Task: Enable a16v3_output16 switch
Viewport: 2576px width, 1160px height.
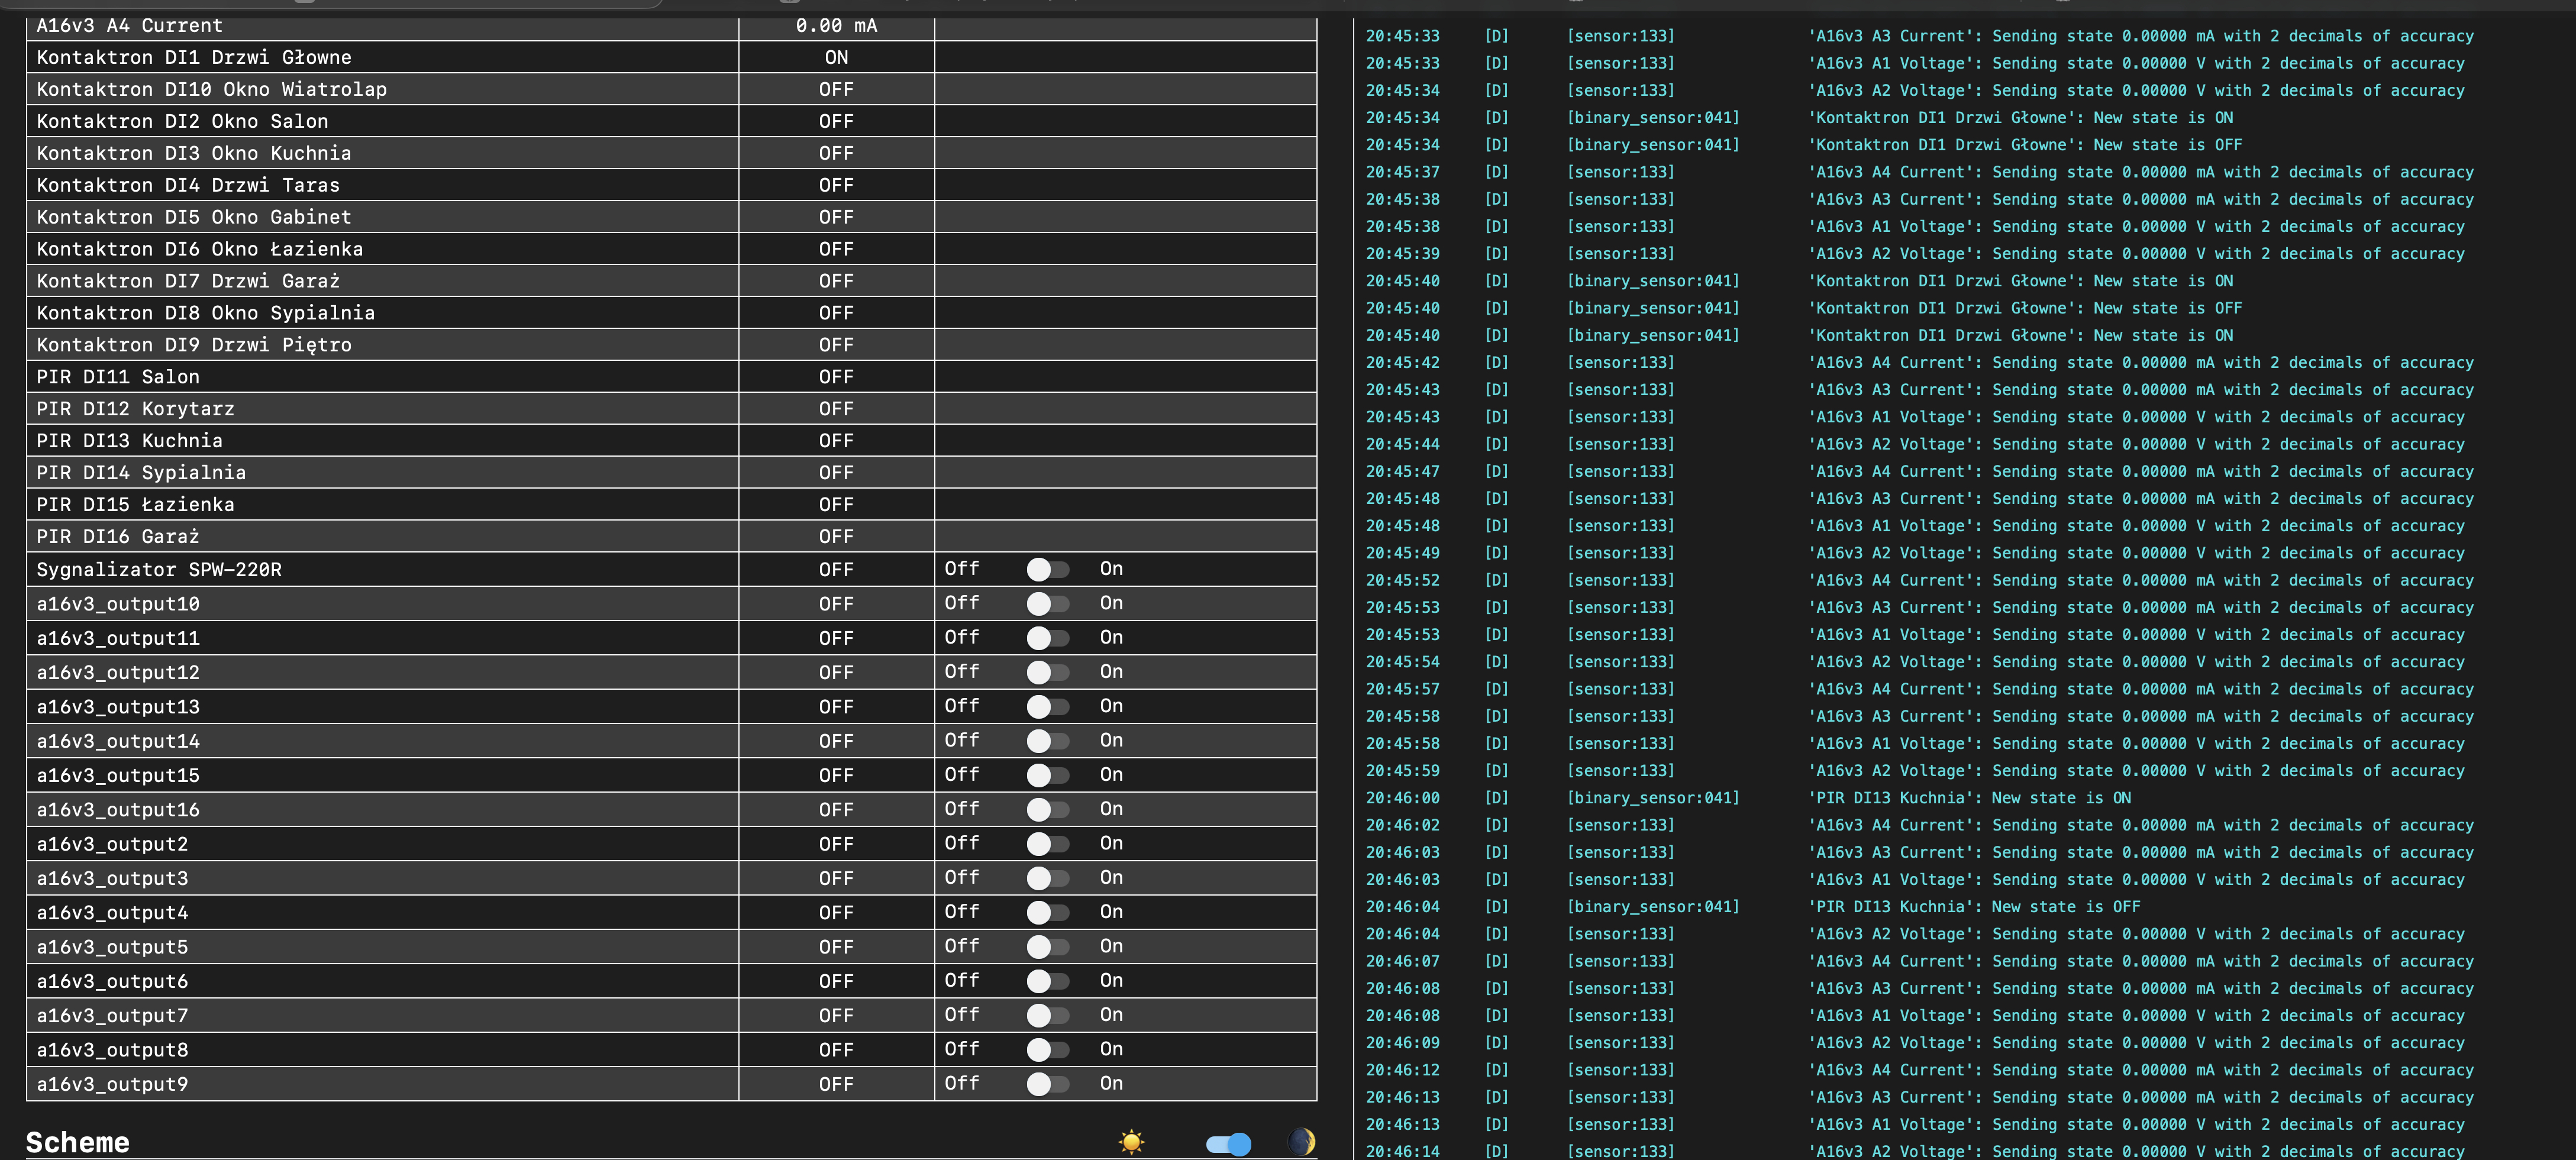Action: [1047, 809]
